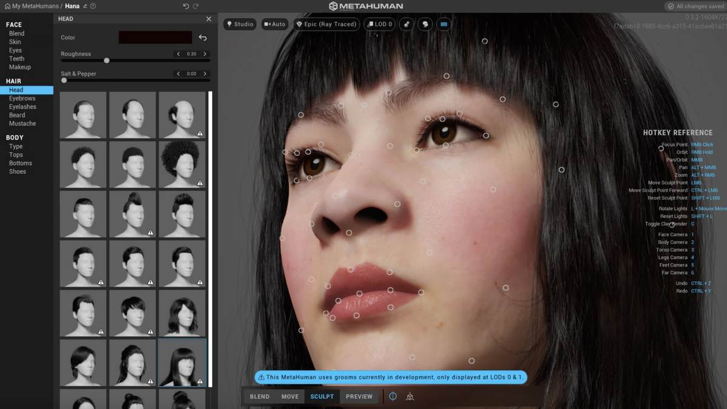This screenshot has width=727, height=409.
Task: Click the sculpt-marker cube icon in the bottom bar
Action: (410, 397)
